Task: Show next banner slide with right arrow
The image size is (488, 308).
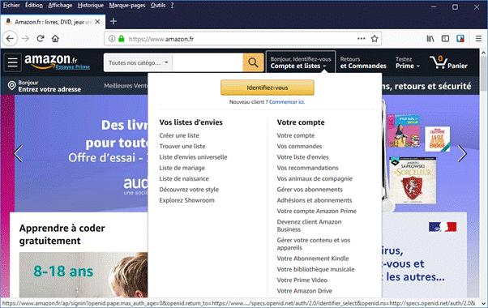Action: (x=462, y=153)
